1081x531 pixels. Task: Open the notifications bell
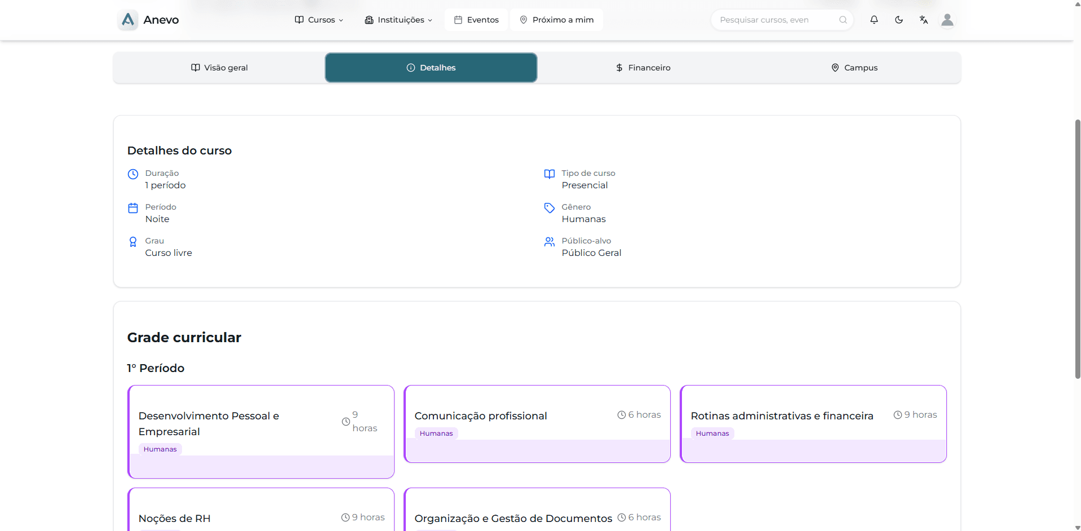[x=874, y=20]
